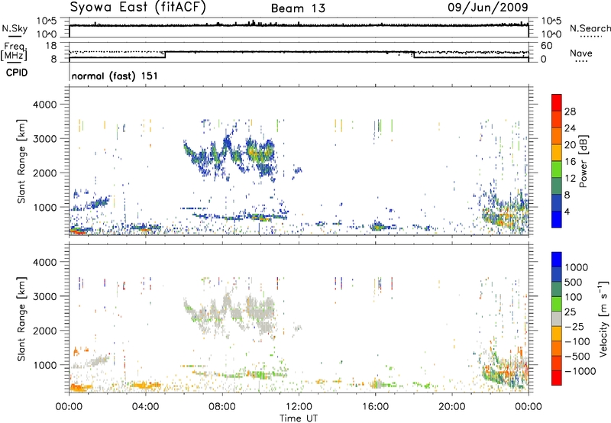
Task: Click the "2000" tick on the power panel
Action: coord(44,173)
